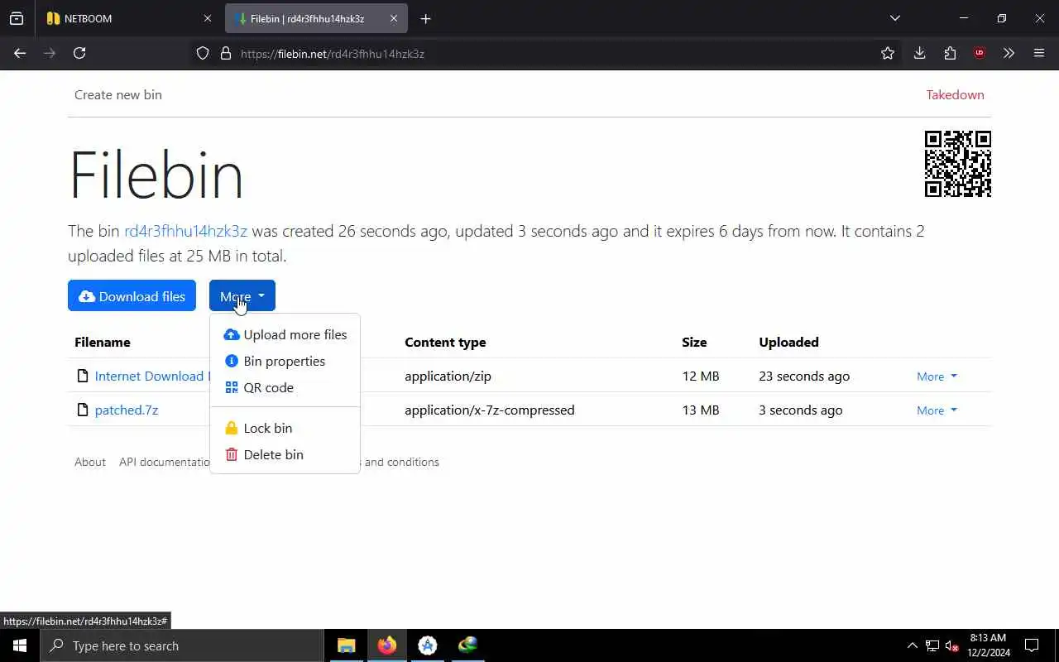
Task: Open API documentation footer link
Action: (x=165, y=462)
